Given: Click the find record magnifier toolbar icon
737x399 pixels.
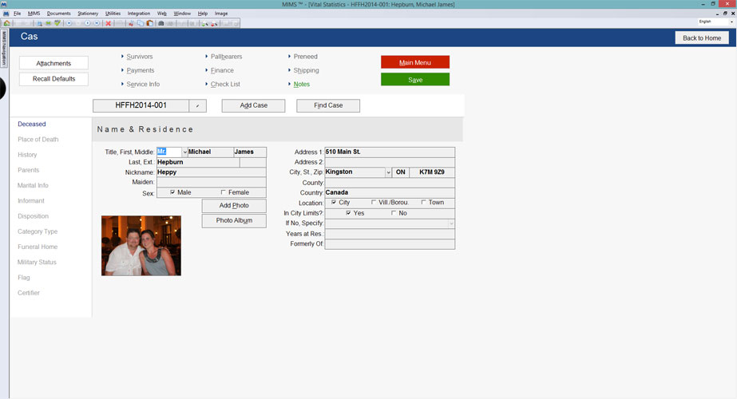Looking at the screenshot, I should tap(39, 23).
